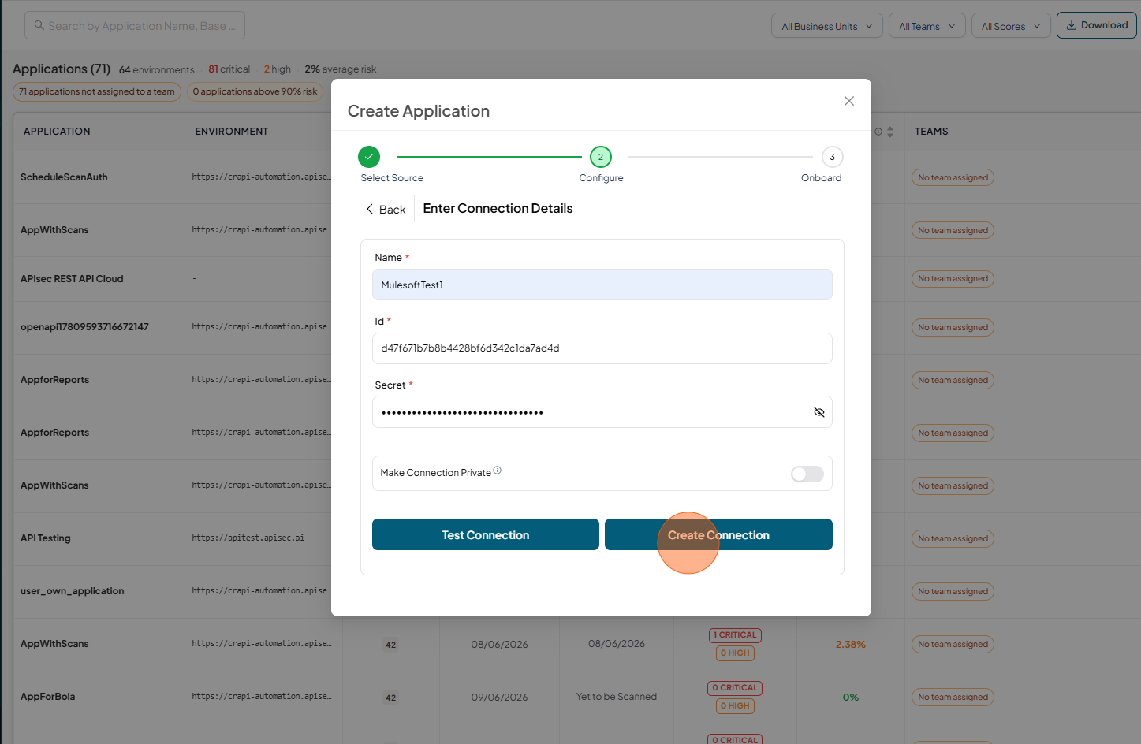
Task: Close the Create Application dialog
Action: pos(849,101)
